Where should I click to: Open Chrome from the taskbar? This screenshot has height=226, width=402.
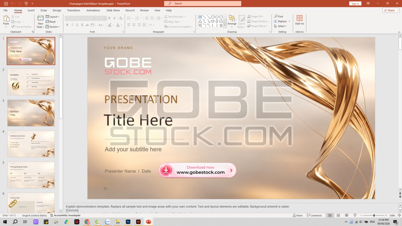(87, 222)
